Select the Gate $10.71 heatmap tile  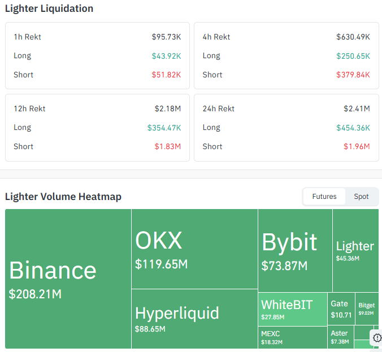[x=341, y=309]
